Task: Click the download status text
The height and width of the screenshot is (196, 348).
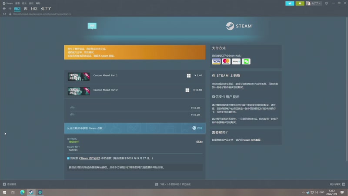Action: [x=175, y=184]
